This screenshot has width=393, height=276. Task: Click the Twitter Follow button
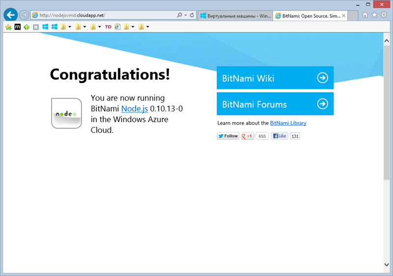pyautogui.click(x=228, y=136)
